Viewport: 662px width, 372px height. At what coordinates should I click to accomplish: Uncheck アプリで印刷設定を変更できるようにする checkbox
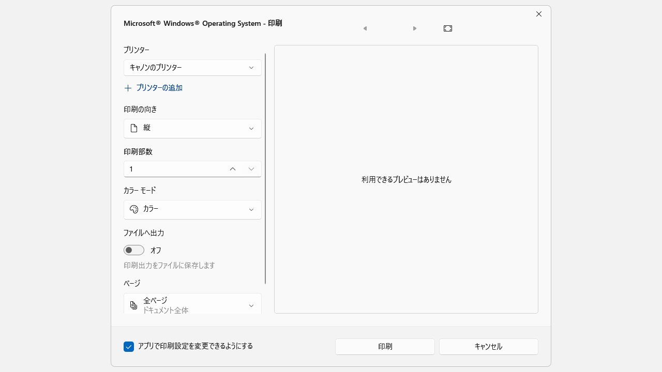pyautogui.click(x=129, y=347)
